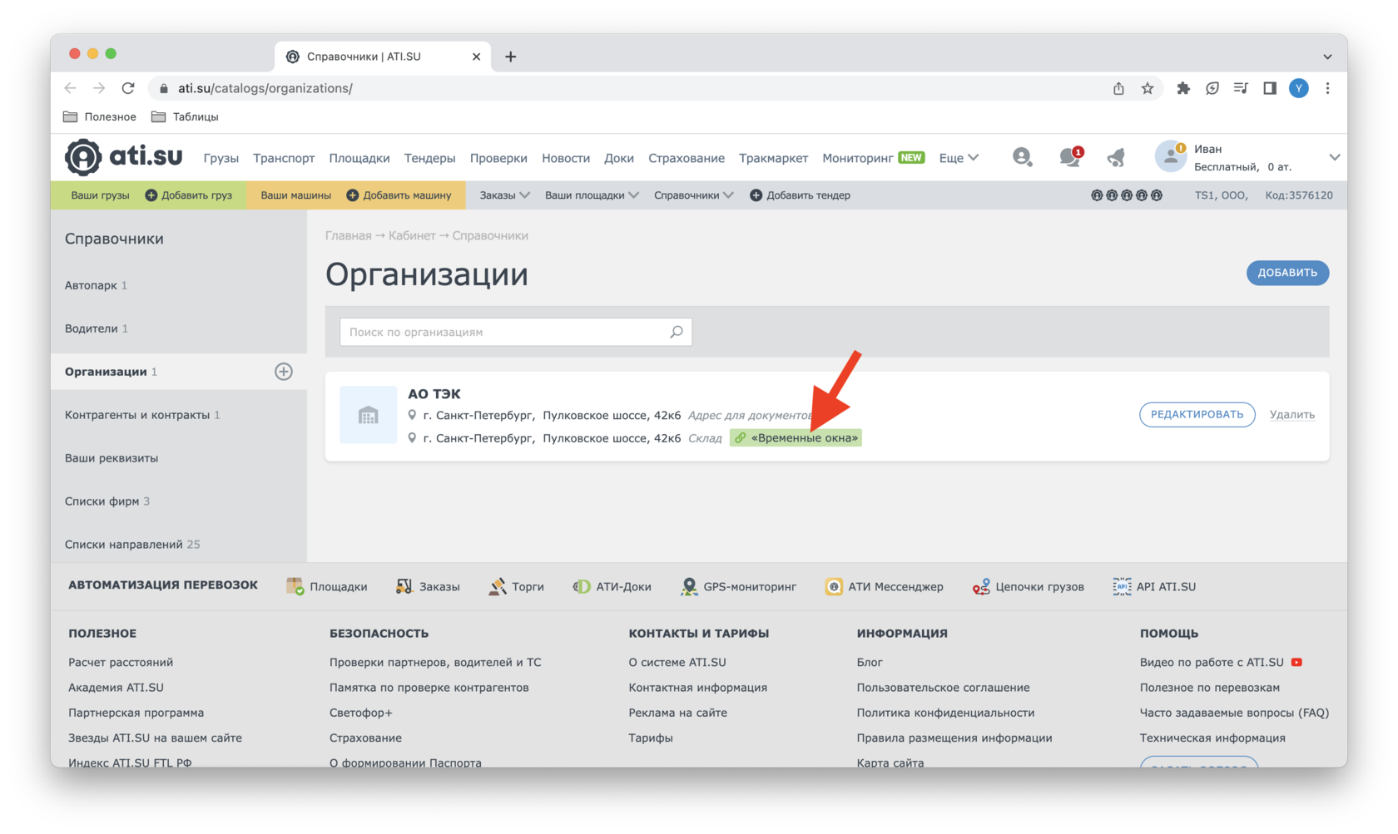The width and height of the screenshot is (1398, 834).
Task: Click the ДОБАВИТЬ button
Action: point(1287,273)
